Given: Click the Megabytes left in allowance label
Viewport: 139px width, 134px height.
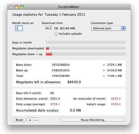Looking at the screenshot, I should [x=39, y=82].
